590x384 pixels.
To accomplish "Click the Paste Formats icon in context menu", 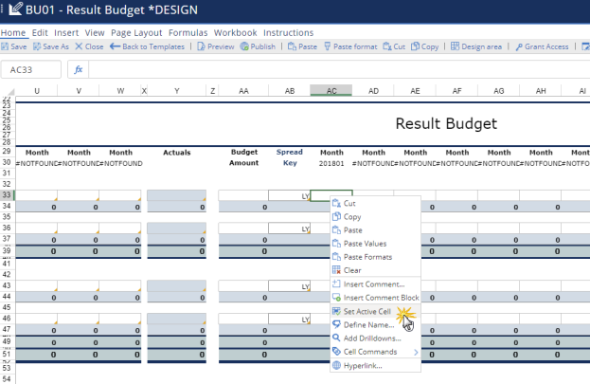I will (x=336, y=257).
